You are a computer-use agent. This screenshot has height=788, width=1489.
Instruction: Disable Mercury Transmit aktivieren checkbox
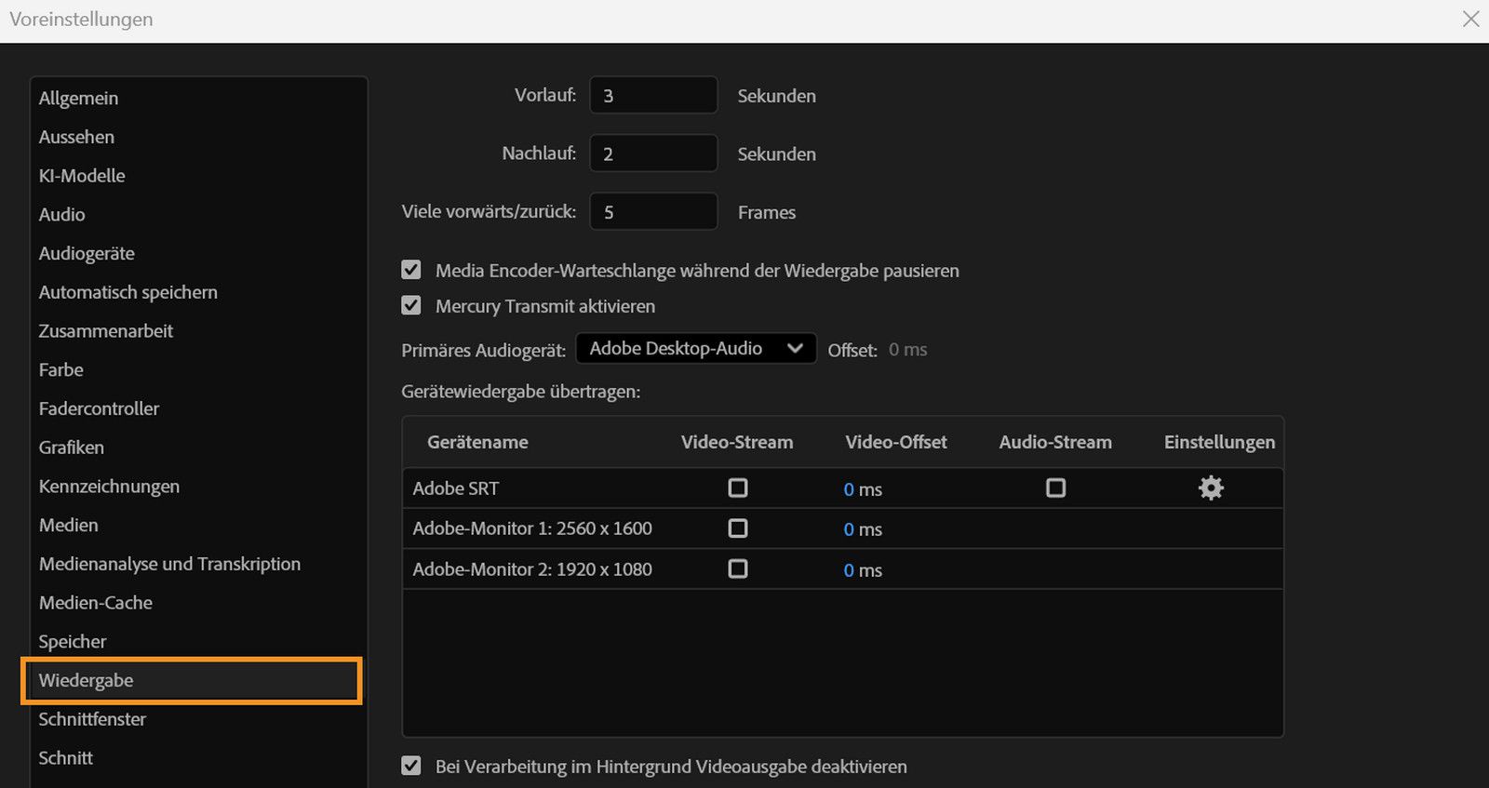click(x=411, y=305)
